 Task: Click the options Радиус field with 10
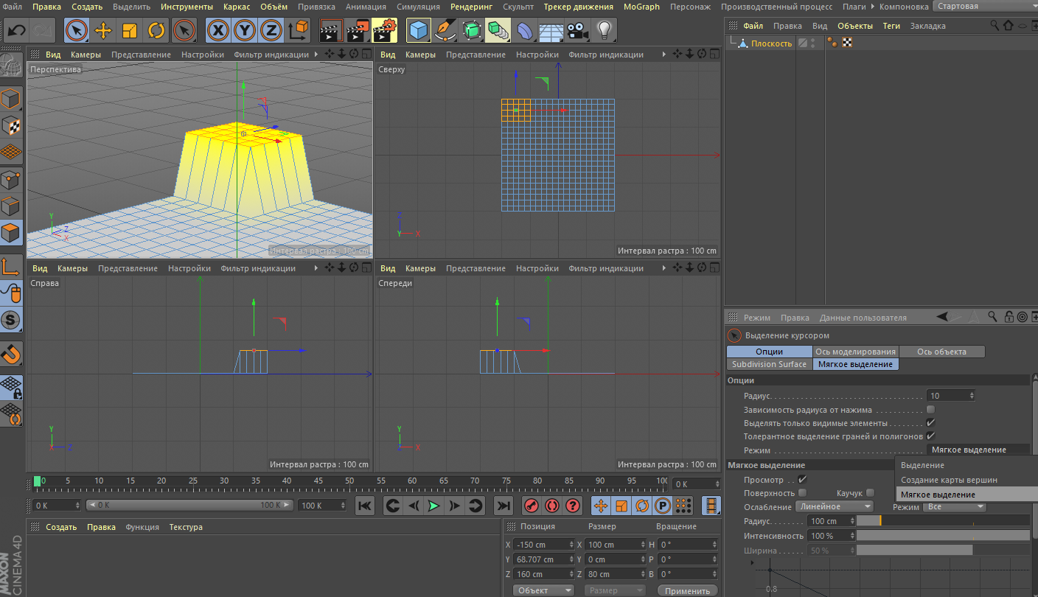click(951, 396)
